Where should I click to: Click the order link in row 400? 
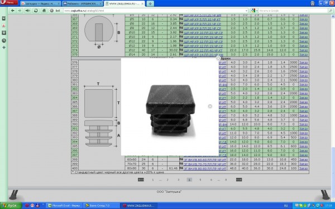pos(303,168)
